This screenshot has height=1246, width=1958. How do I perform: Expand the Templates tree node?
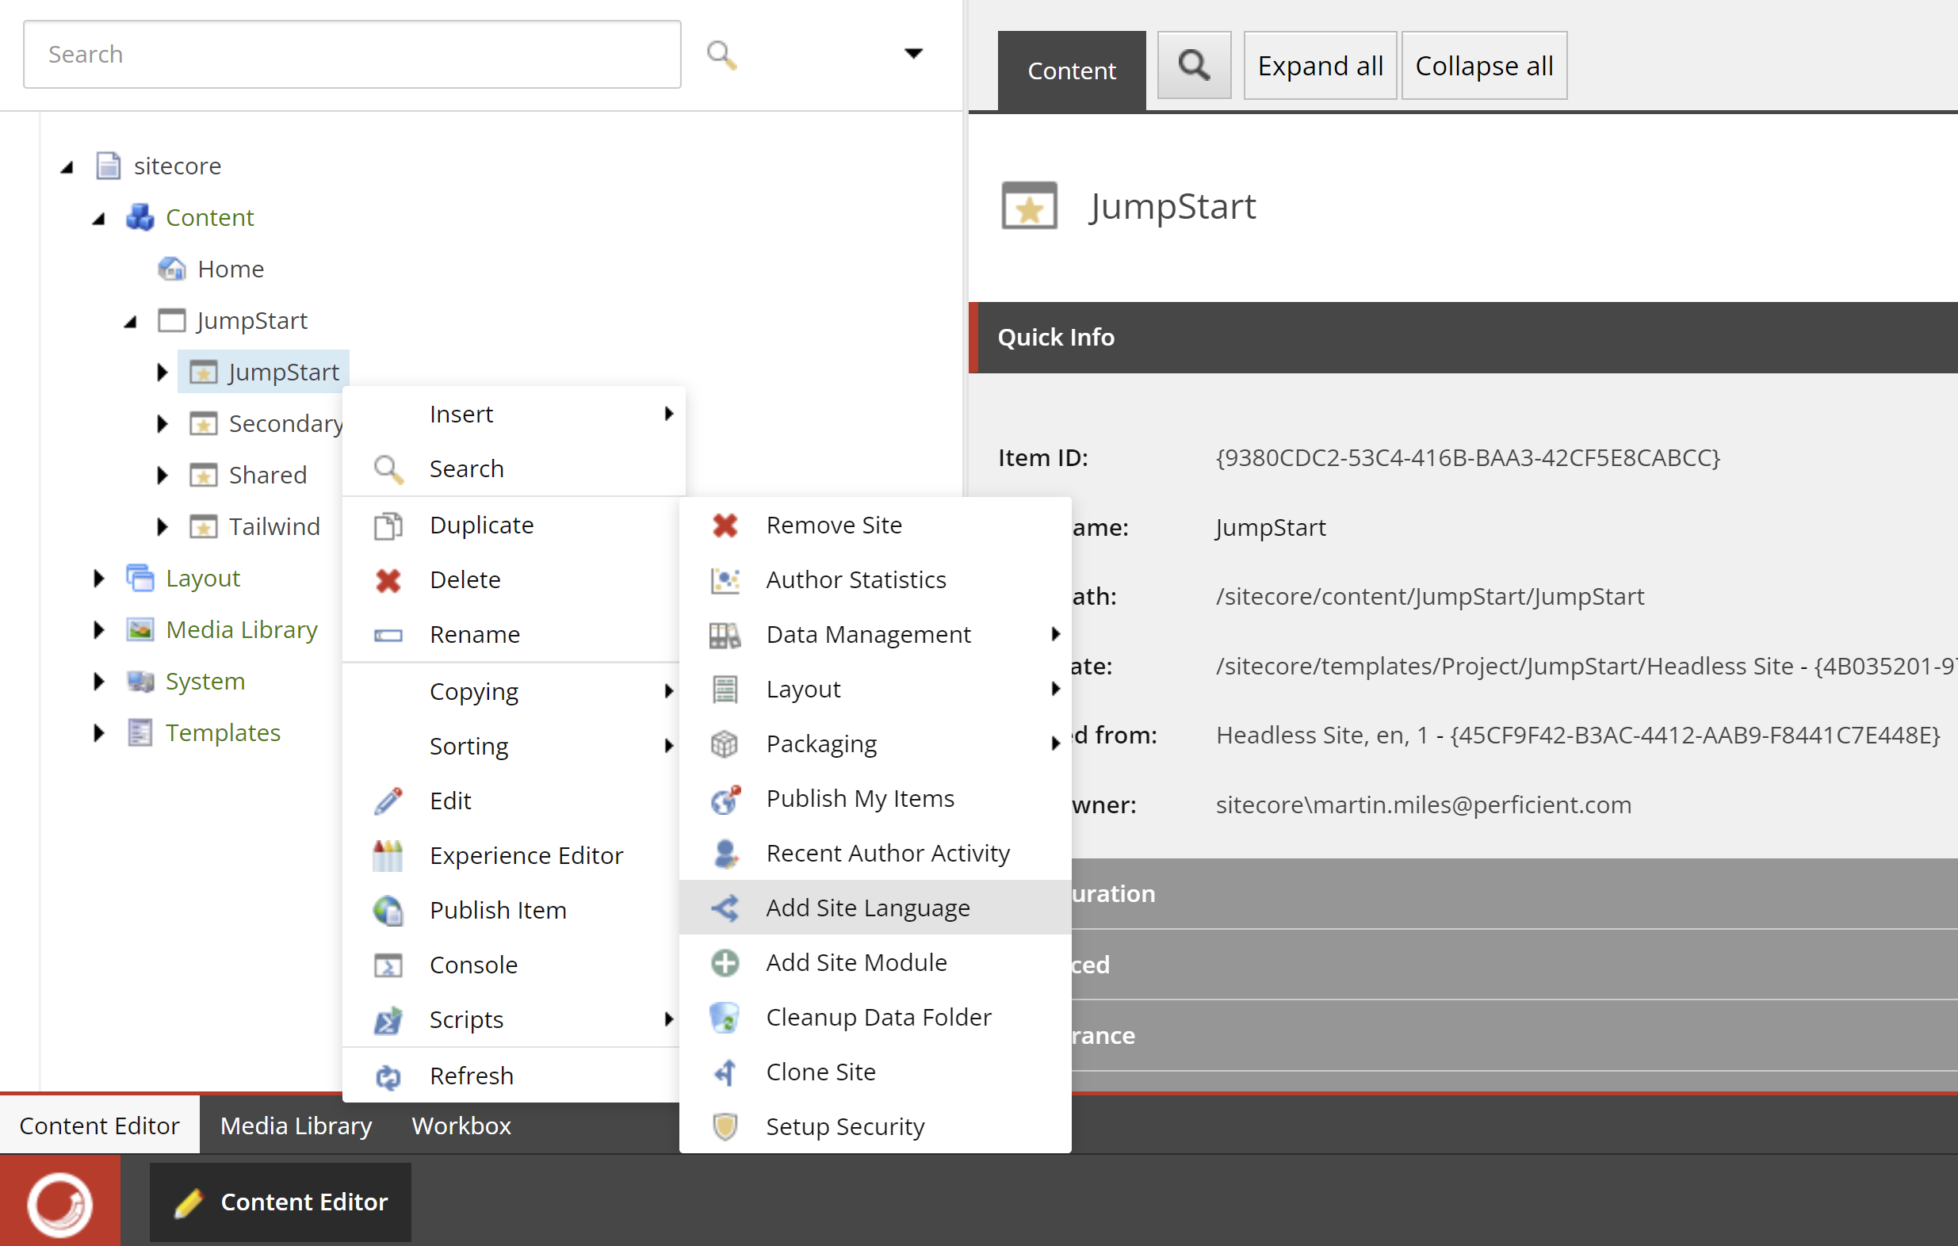99,732
